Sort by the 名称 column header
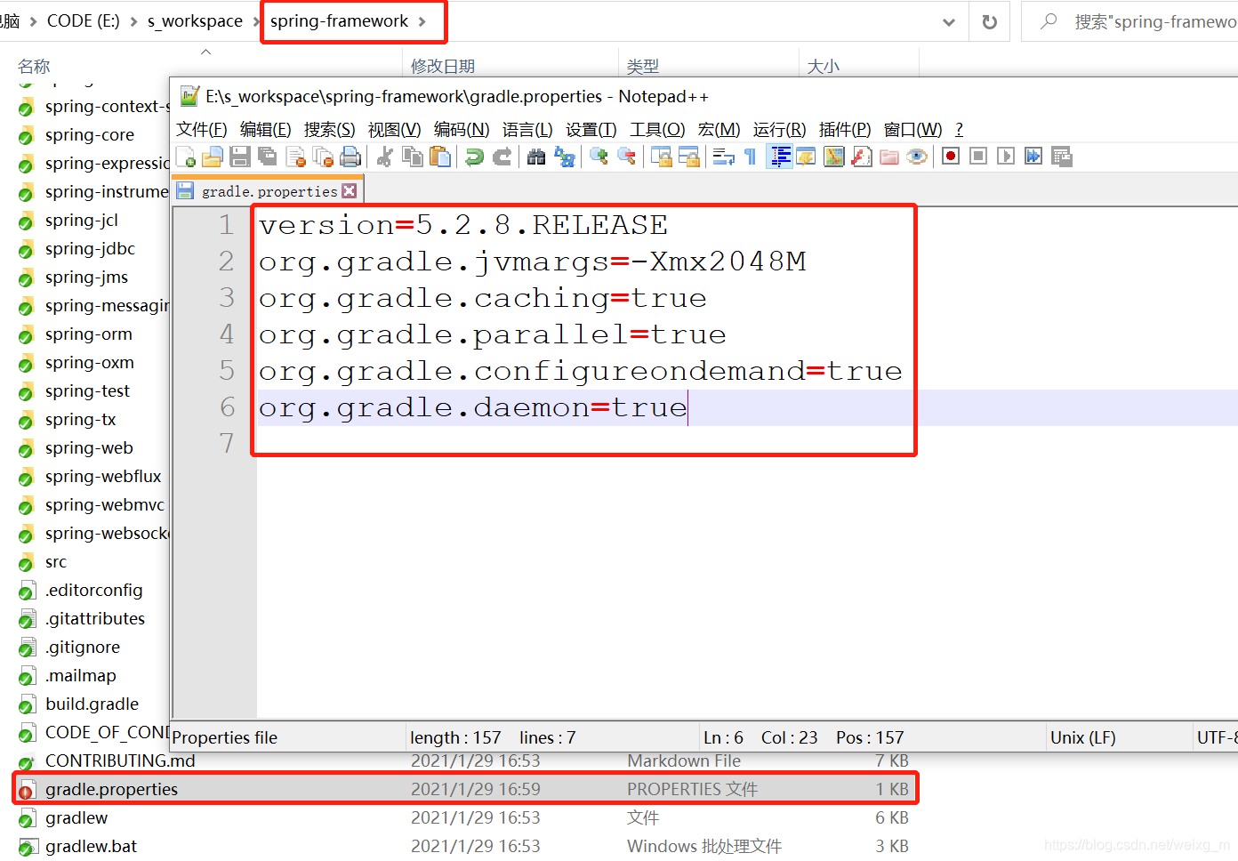 click(x=34, y=67)
